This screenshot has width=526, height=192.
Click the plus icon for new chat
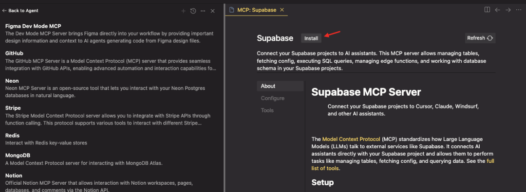183,11
